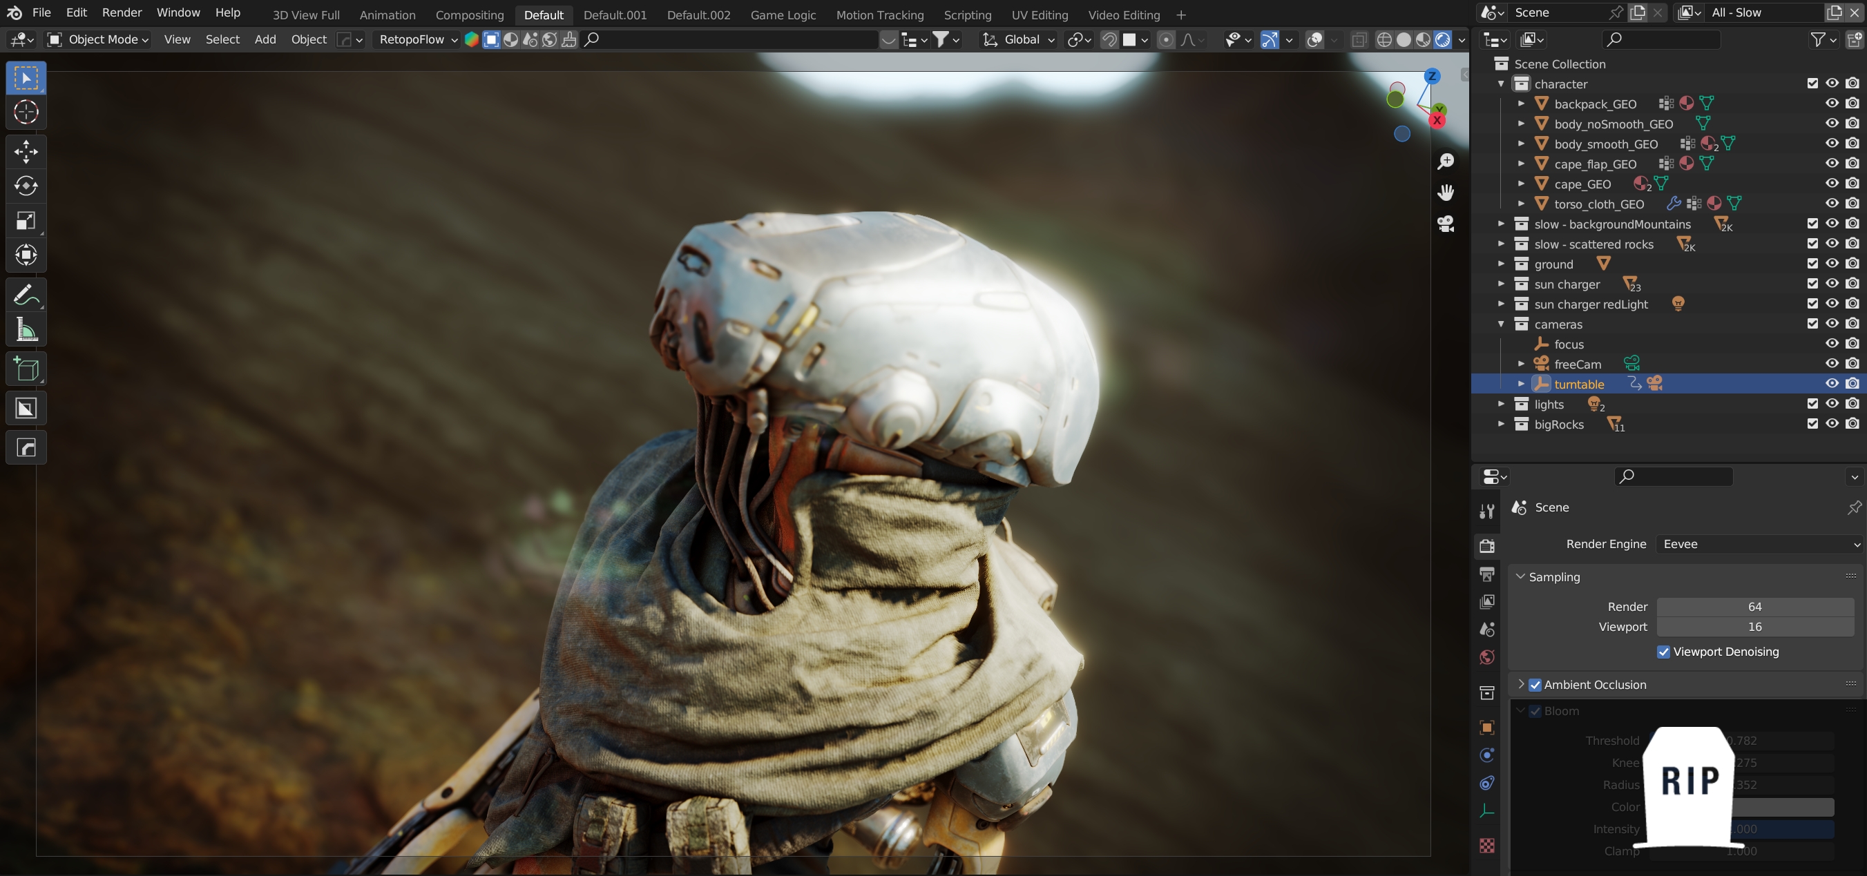Open the Window menu
The width and height of the screenshot is (1867, 876).
pos(178,13)
